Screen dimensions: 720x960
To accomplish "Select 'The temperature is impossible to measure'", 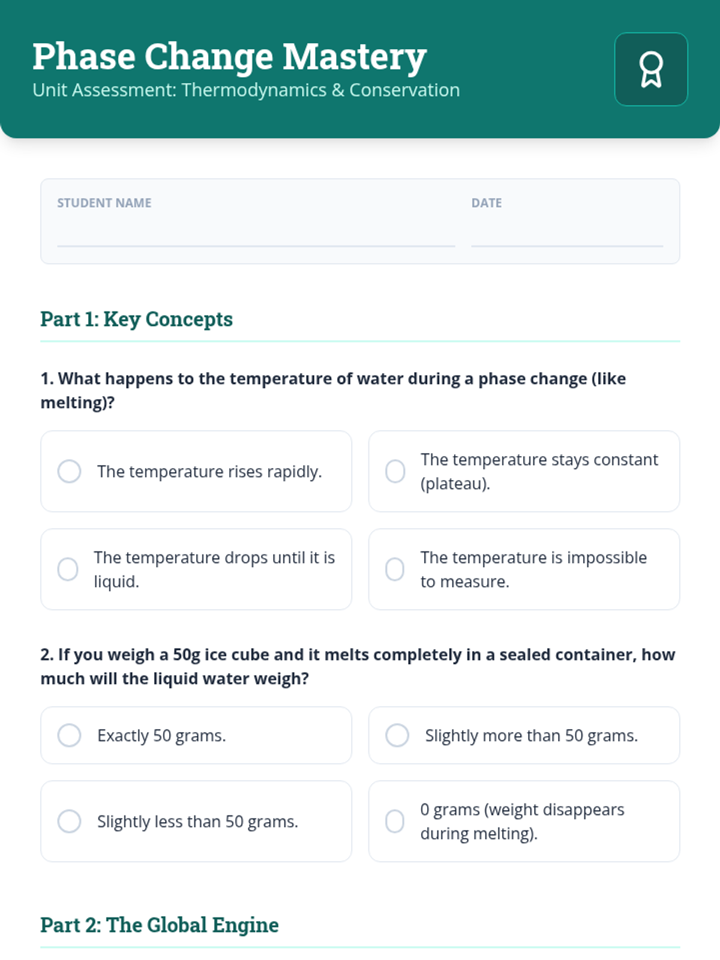I will click(395, 569).
